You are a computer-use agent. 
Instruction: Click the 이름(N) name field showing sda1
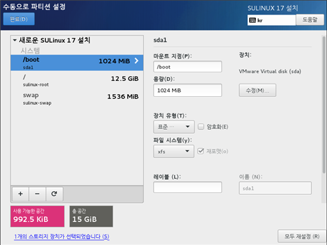pyautogui.click(x=275, y=188)
